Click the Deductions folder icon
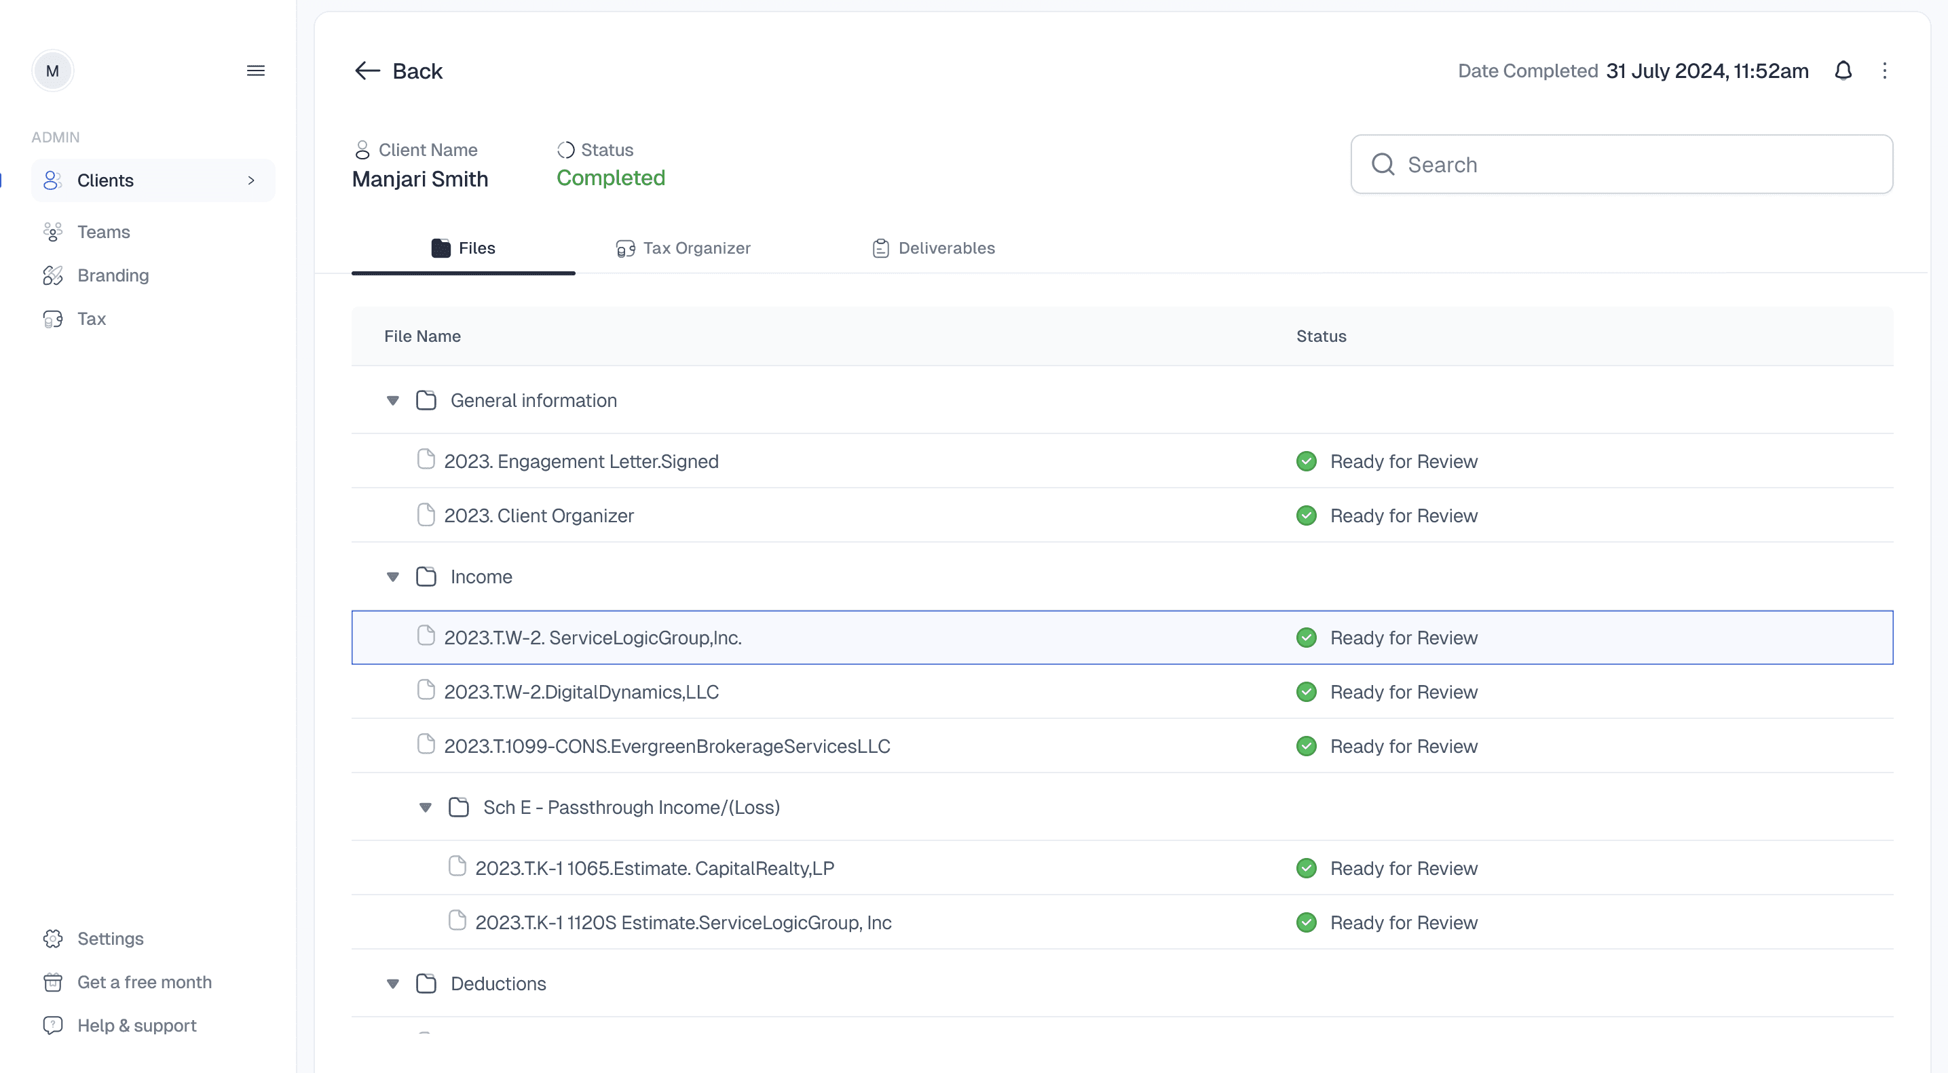The width and height of the screenshot is (1948, 1073). pos(426,983)
